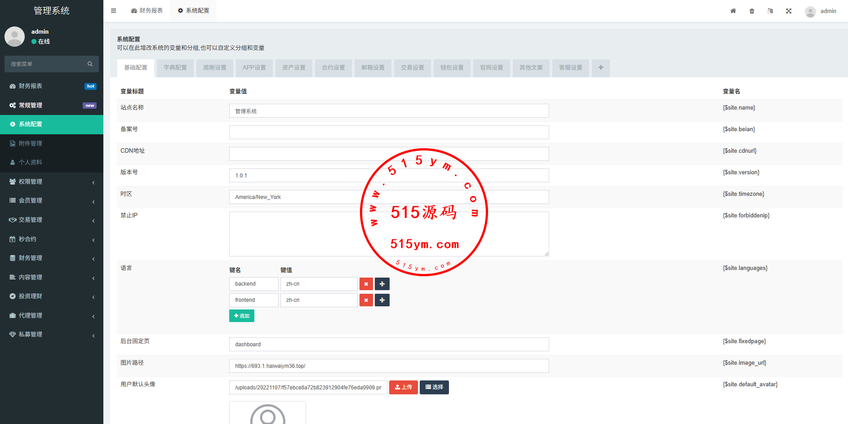This screenshot has height=424, width=848.
Task: Click the language switch icon
Action: point(770,11)
